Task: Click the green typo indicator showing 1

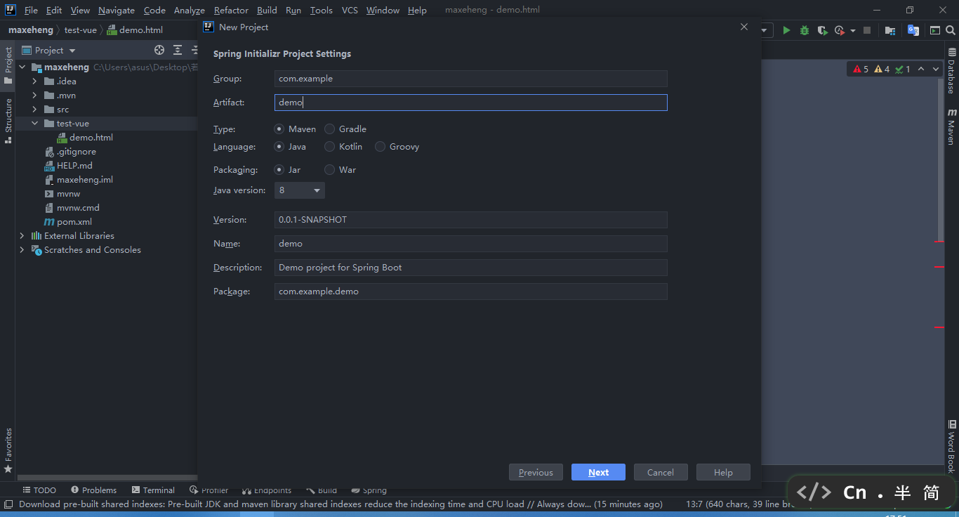Action: pyautogui.click(x=903, y=69)
